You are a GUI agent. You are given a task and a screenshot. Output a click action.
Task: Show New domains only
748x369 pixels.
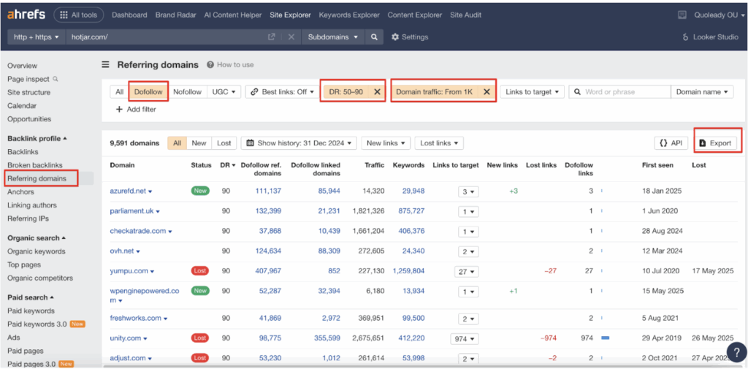point(199,142)
